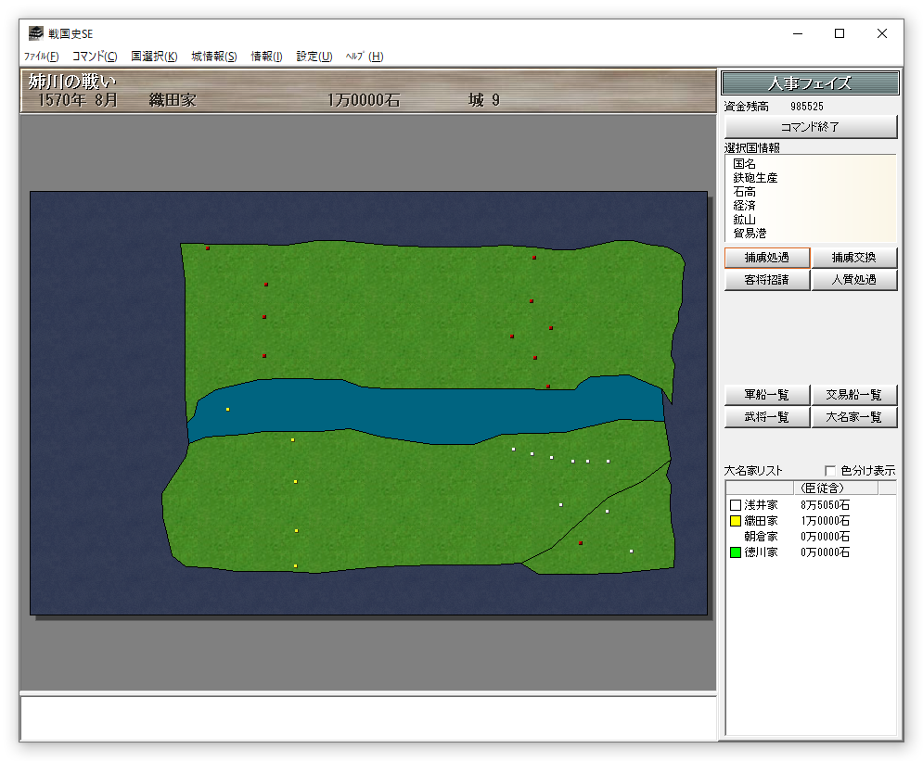Show the 大名家一覧 list

(854, 418)
